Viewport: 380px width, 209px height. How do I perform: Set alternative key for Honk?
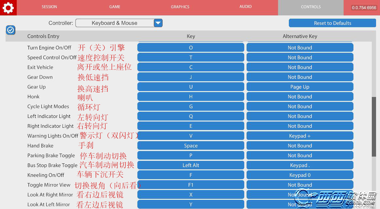[x=300, y=97]
